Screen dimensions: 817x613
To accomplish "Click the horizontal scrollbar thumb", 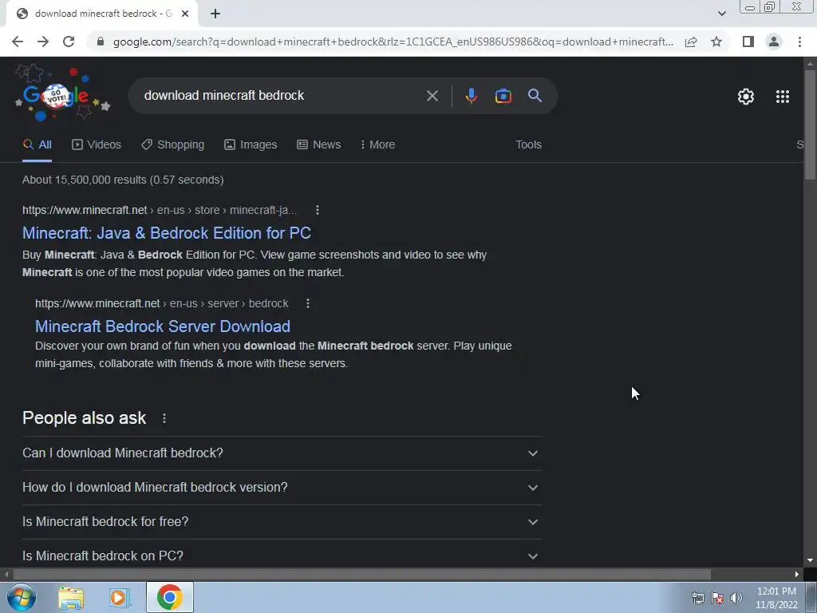I will [x=362, y=575].
